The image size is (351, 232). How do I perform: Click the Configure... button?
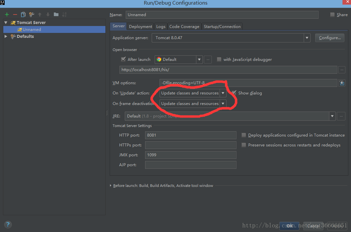pos(330,38)
